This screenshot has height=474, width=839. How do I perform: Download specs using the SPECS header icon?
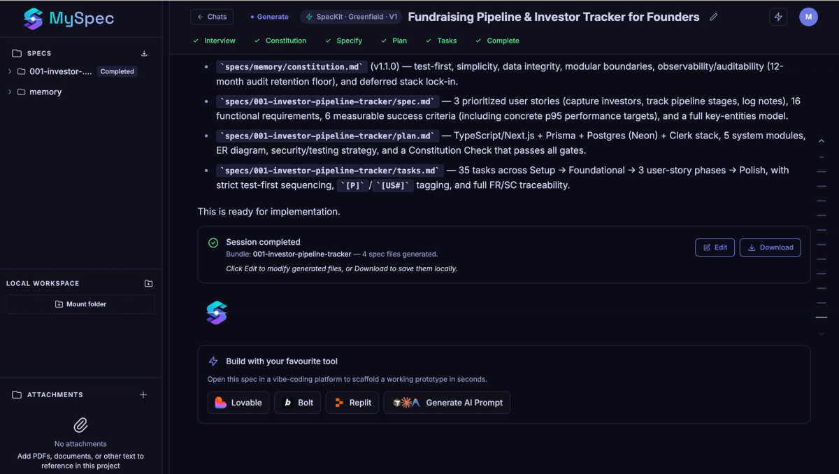(x=144, y=53)
